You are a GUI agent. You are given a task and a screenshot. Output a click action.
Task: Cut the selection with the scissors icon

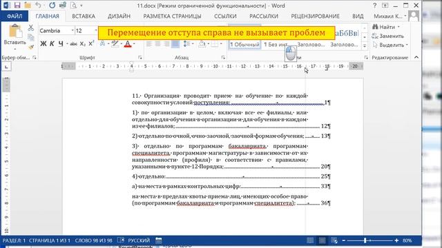pyautogui.click(x=30, y=28)
